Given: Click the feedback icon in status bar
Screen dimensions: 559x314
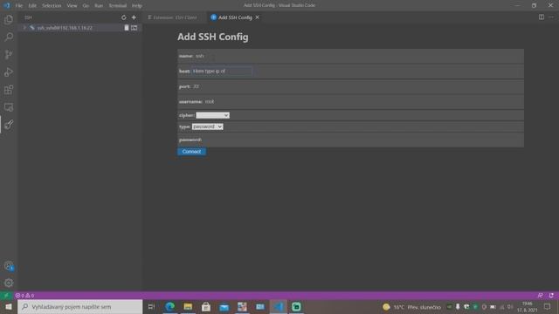Looking at the screenshot, I should point(541,296).
